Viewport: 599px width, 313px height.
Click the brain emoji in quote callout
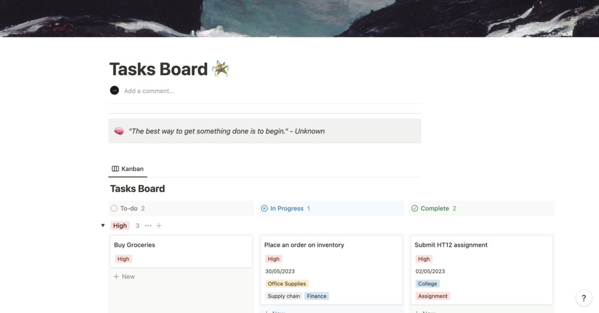pyautogui.click(x=119, y=131)
